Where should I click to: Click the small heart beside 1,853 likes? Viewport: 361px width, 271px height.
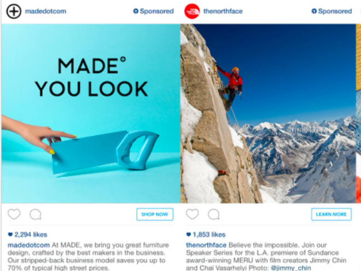(188, 234)
